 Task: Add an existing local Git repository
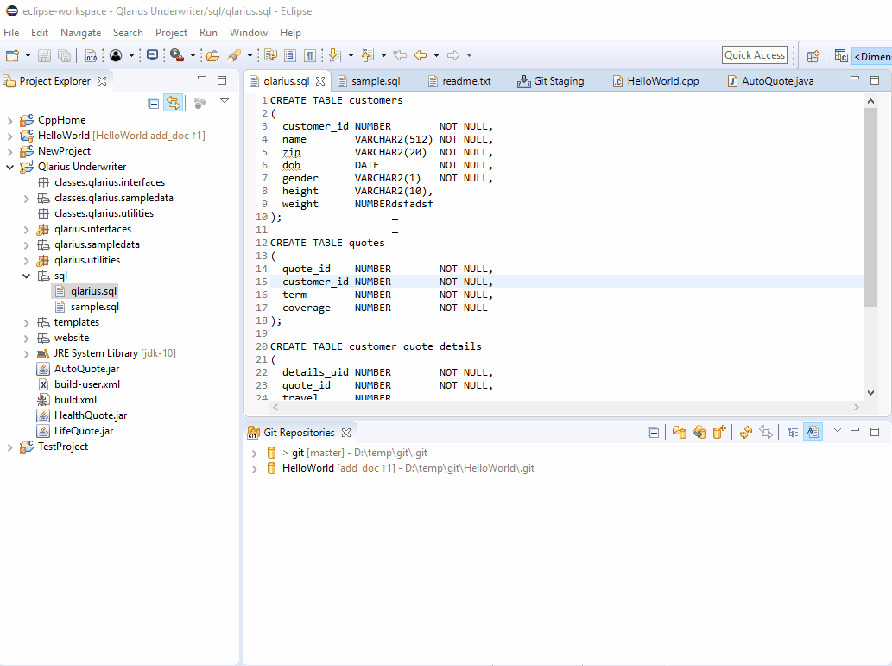click(680, 432)
